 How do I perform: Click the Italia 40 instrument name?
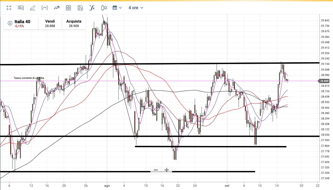(x=22, y=22)
